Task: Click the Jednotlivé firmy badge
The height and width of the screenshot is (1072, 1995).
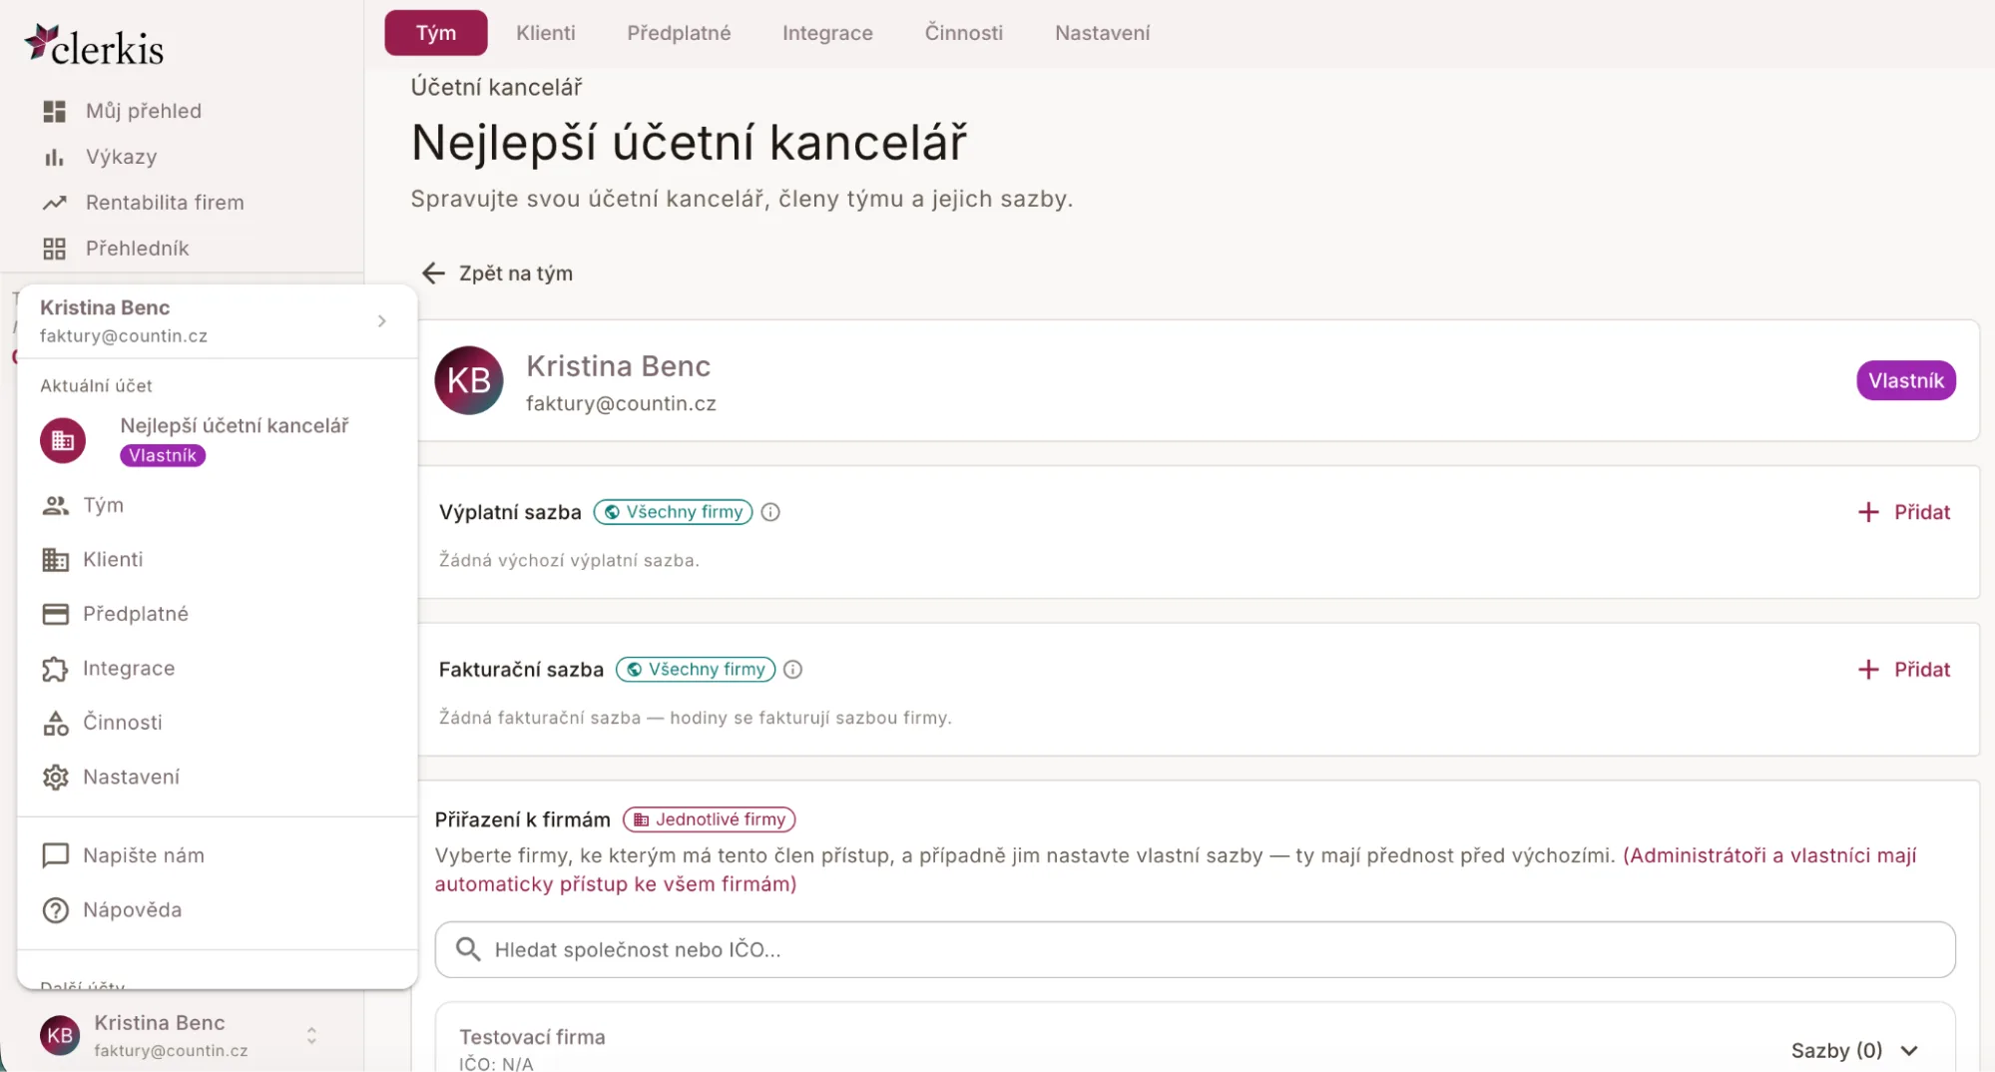Action: click(x=710, y=819)
